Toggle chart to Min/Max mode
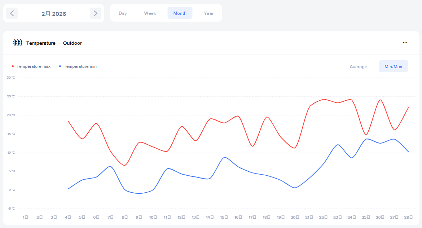The image size is (422, 228). pyautogui.click(x=393, y=66)
